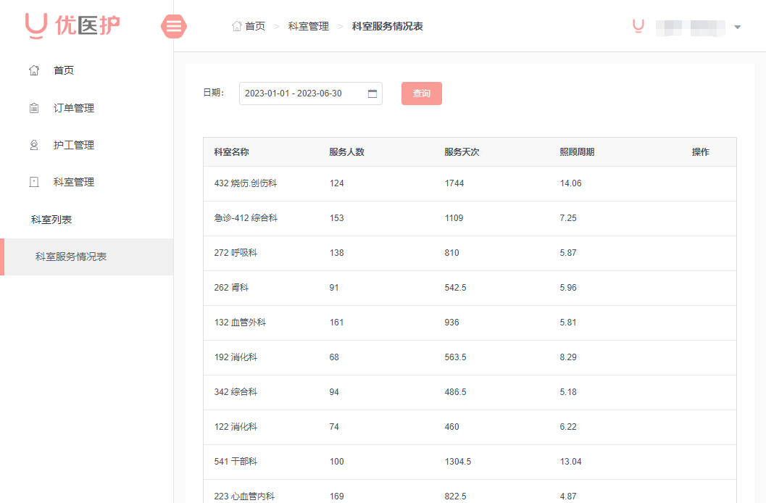Click the 服务人数 column header

[347, 152]
